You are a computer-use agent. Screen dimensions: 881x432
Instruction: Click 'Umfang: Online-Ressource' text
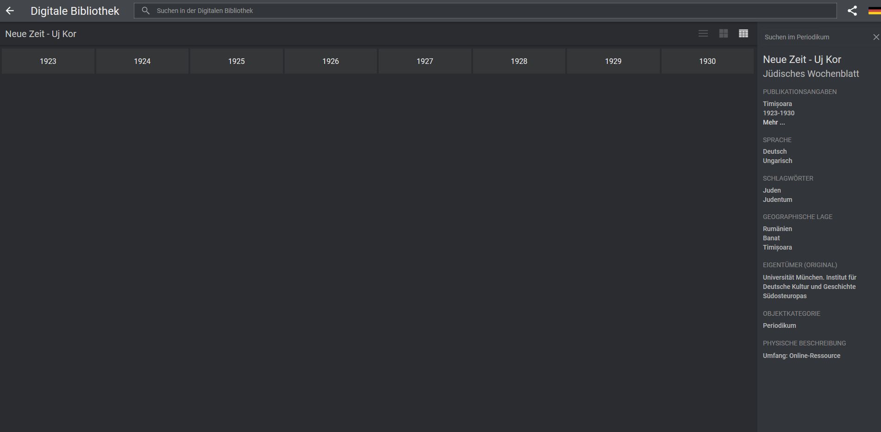click(801, 356)
